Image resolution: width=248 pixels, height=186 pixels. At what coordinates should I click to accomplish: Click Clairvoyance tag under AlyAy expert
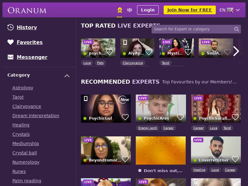tap(133, 63)
